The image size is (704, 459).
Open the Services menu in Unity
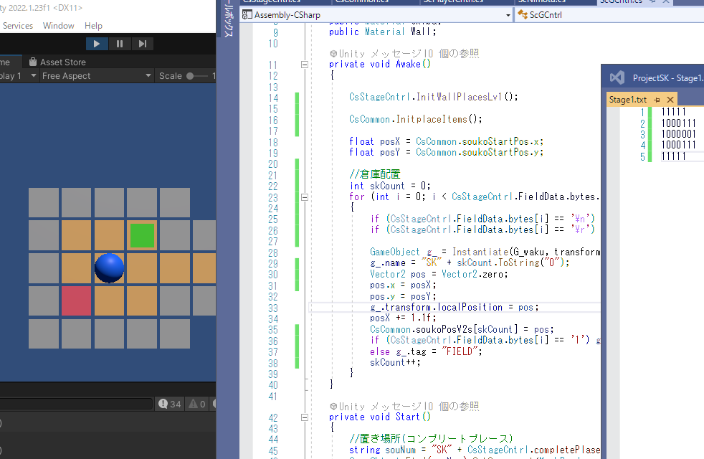17,26
